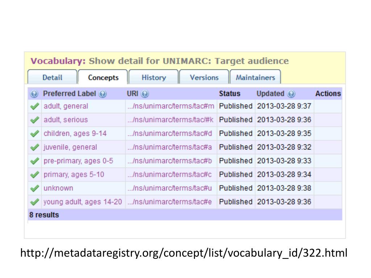Click Published status in unknown row
Viewport: 371px width, 278px height.
tap(235, 188)
